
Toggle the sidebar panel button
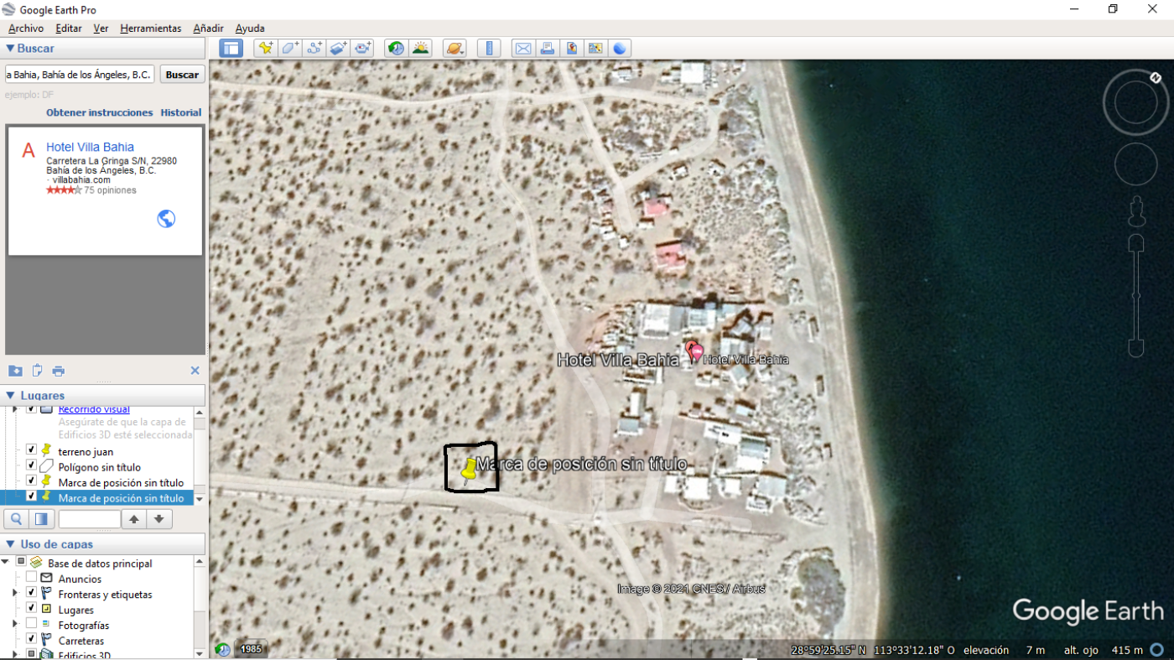pyautogui.click(x=231, y=48)
